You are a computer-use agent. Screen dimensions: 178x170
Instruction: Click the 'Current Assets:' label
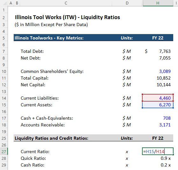[x=37, y=105]
